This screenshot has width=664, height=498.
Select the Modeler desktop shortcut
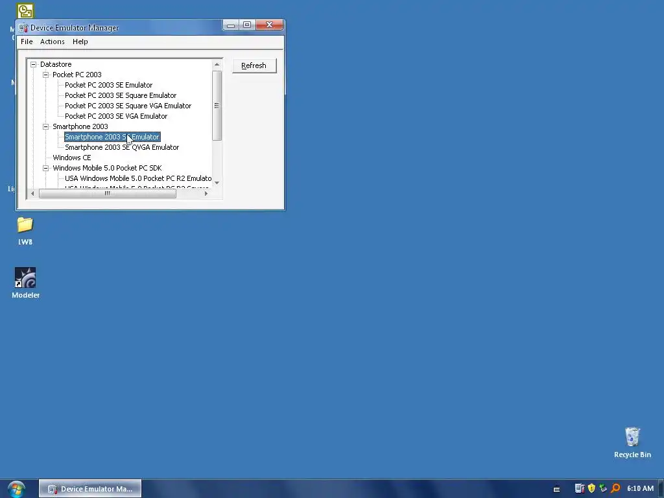pyautogui.click(x=25, y=283)
